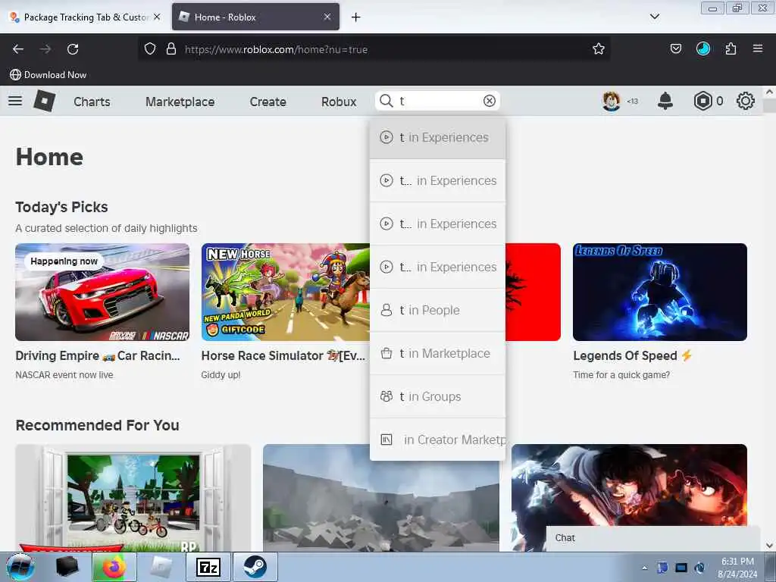Reload the page with refresh icon
776x582 pixels.
[73, 49]
